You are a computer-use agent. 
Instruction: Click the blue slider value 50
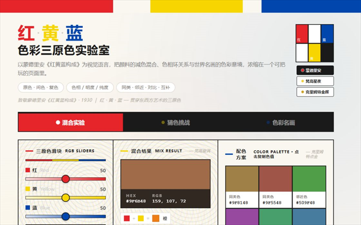tap(103, 208)
